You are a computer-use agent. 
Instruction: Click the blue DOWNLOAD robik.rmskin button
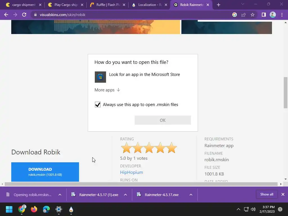click(45, 172)
